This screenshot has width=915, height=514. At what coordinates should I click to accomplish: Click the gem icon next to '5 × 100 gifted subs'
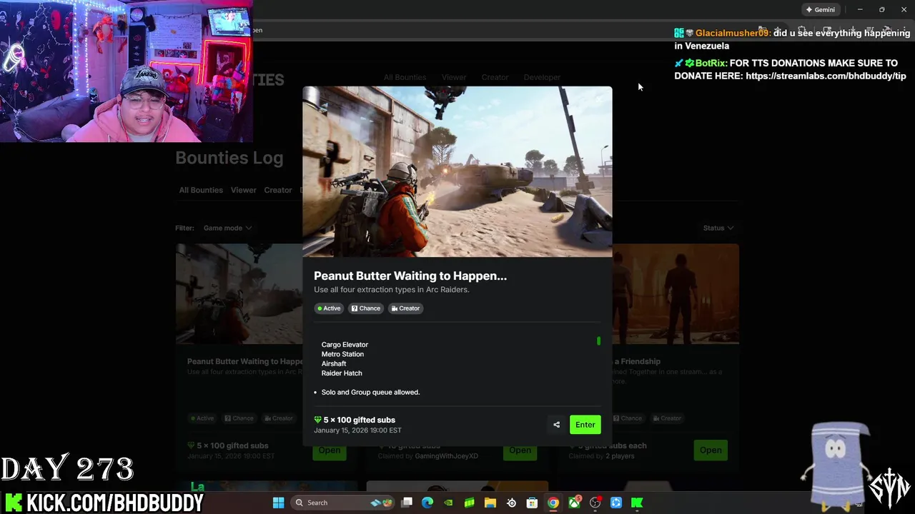[x=317, y=420]
